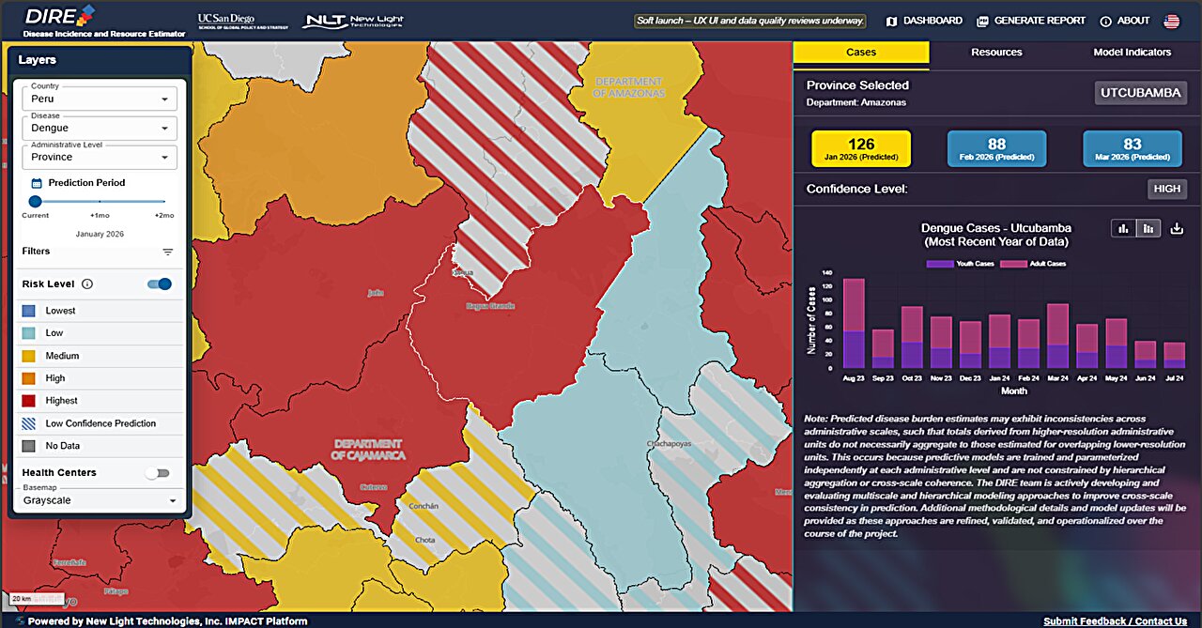
Task: Download the Dengue Cases chart data
Action: point(1176,227)
